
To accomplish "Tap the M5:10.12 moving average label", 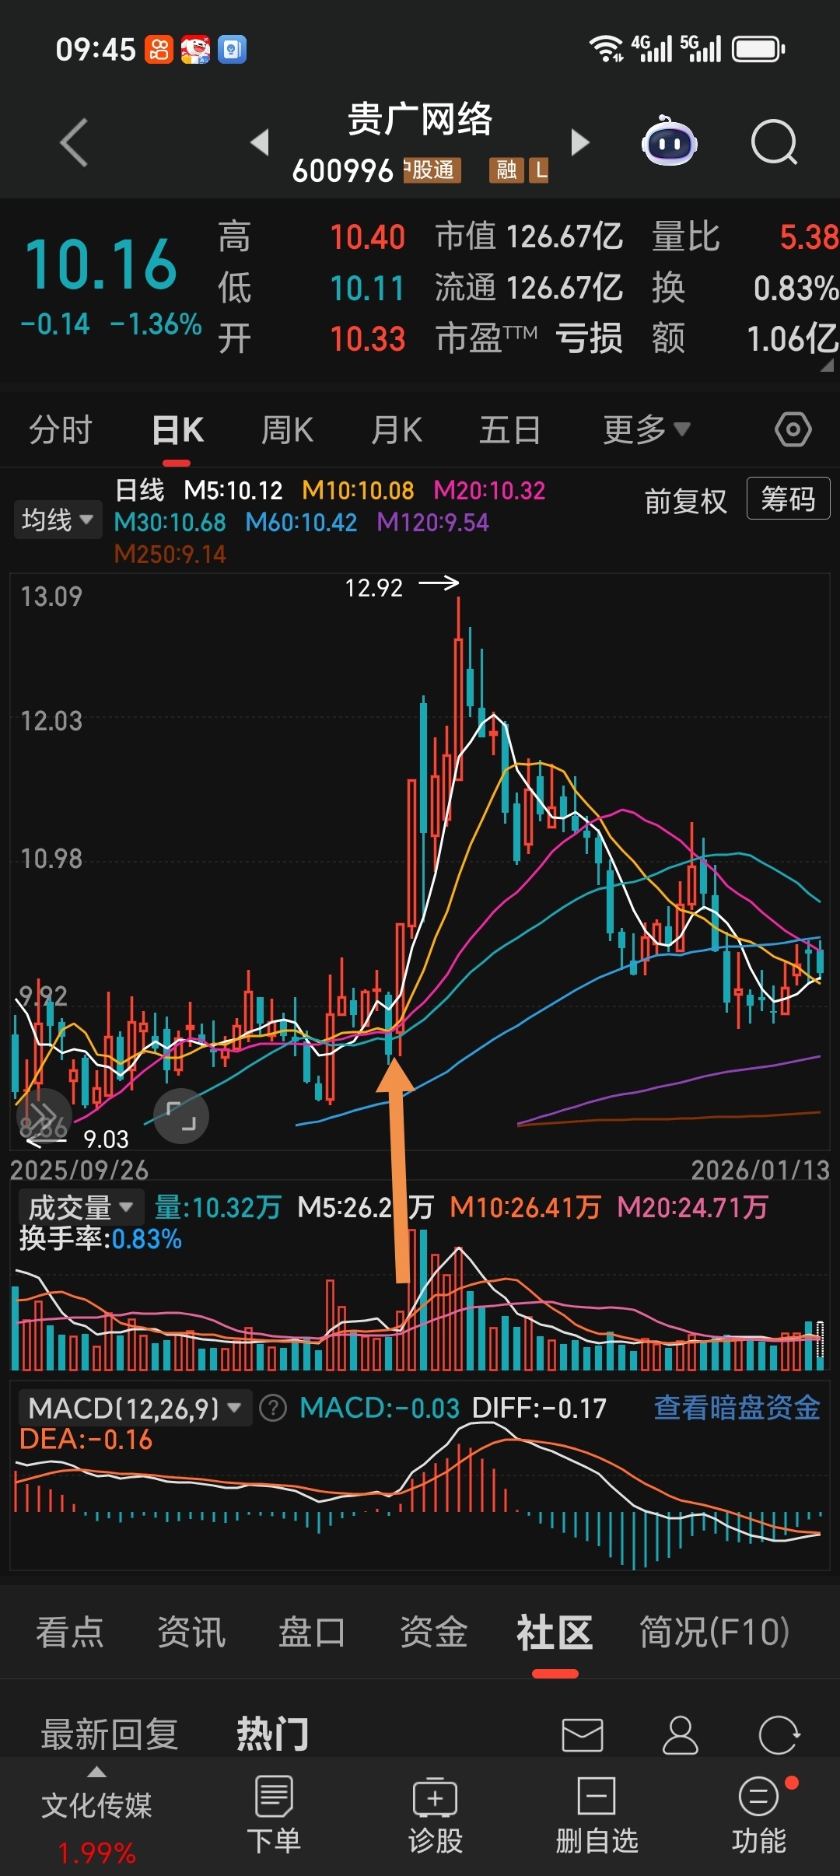I will pyautogui.click(x=233, y=491).
